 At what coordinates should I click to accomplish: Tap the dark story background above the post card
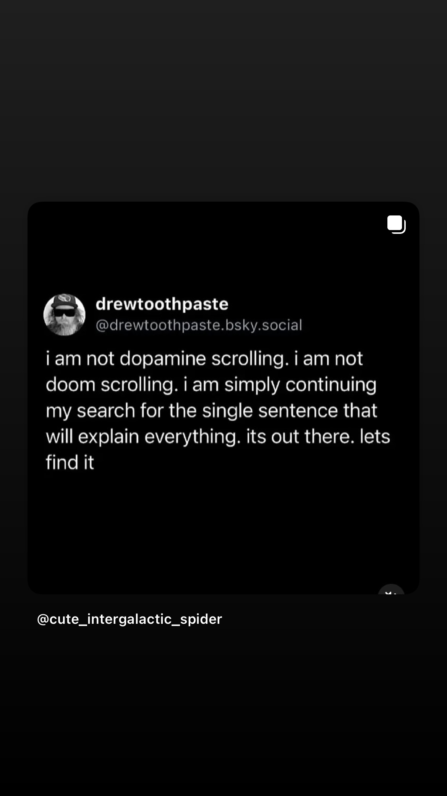tap(223, 99)
